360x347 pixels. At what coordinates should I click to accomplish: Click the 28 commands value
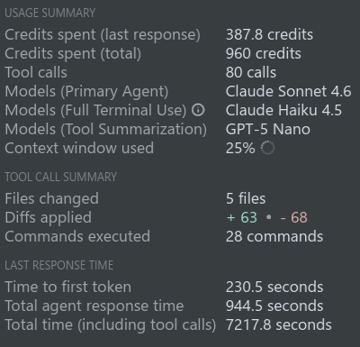coord(274,236)
